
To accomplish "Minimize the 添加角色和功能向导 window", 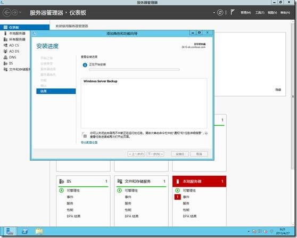I will click(x=193, y=33).
